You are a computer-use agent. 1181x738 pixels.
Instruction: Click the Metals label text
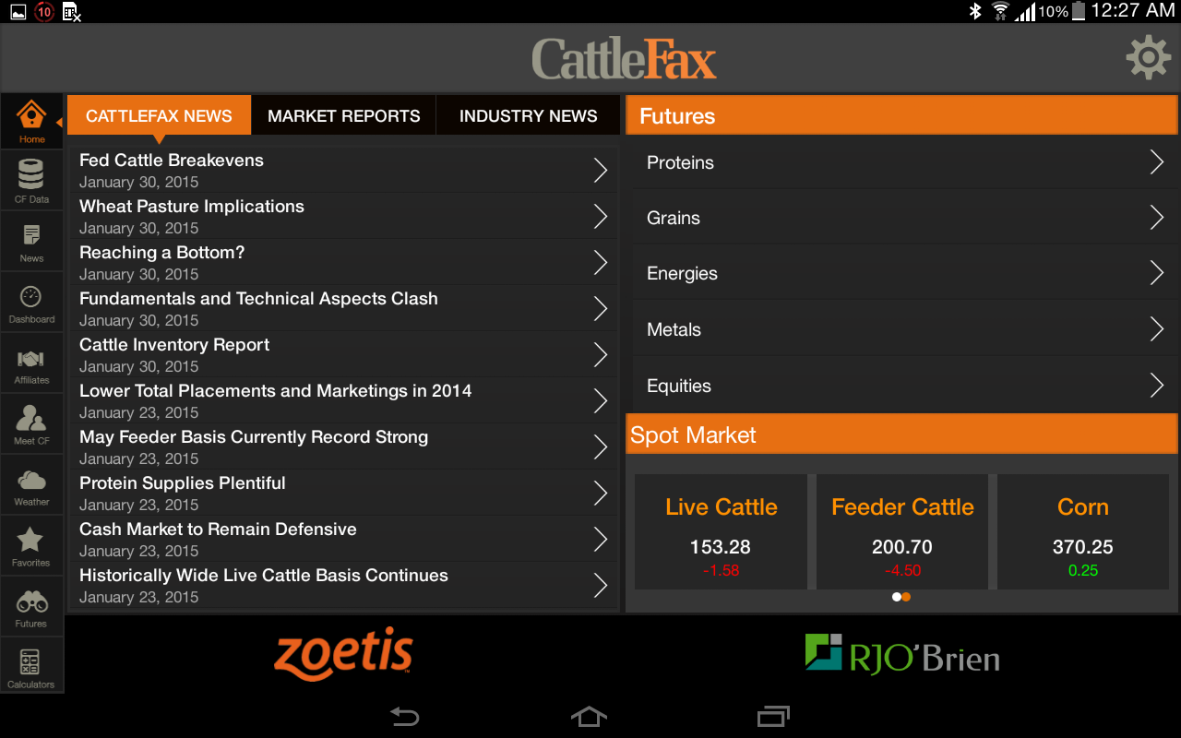click(x=674, y=329)
